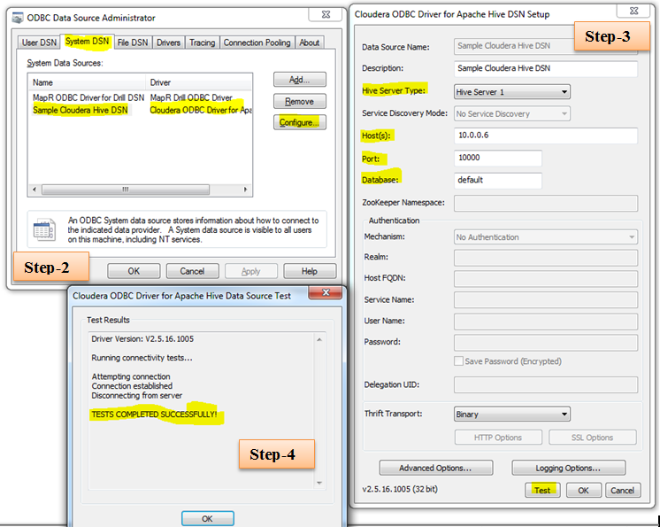Click the Database field showing default

click(498, 180)
